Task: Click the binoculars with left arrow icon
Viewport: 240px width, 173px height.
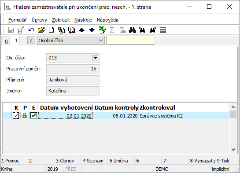Action: click(142, 30)
